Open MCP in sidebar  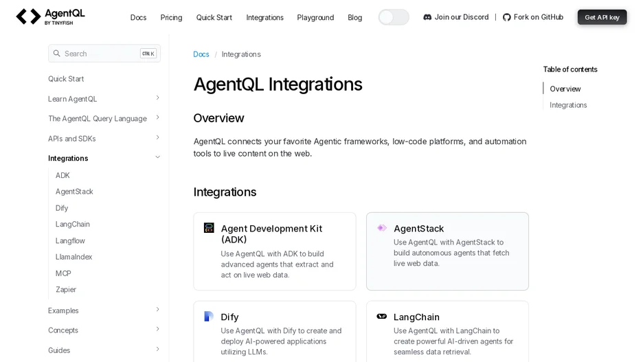pos(63,273)
